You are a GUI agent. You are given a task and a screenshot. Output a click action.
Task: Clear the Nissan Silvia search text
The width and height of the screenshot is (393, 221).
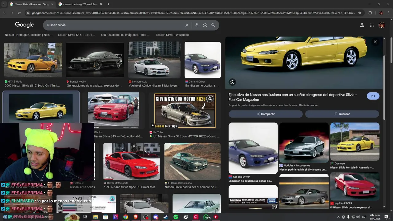(187, 25)
